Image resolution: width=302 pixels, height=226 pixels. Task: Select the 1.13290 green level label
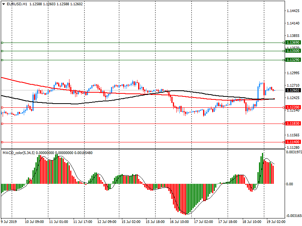(x=293, y=60)
